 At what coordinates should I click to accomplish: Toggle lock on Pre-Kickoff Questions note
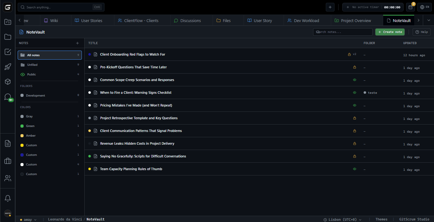(x=355, y=67)
